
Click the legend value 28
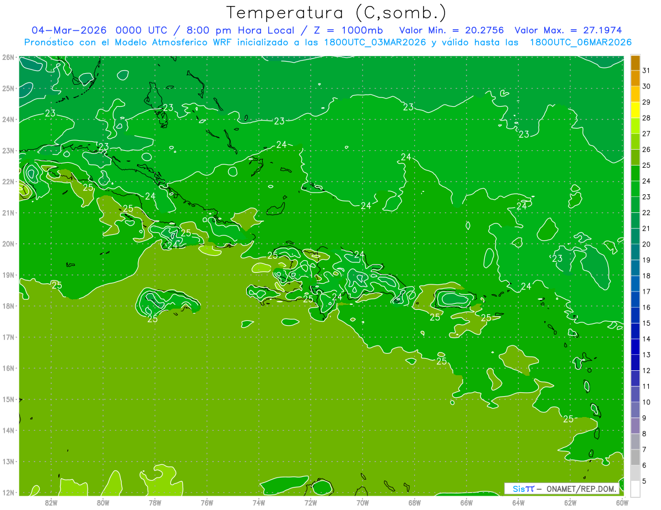click(646, 118)
